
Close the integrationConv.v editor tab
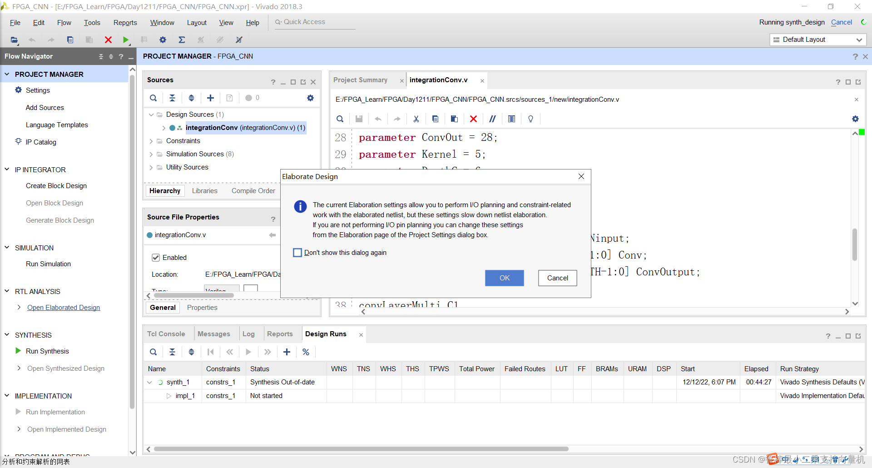coord(482,81)
